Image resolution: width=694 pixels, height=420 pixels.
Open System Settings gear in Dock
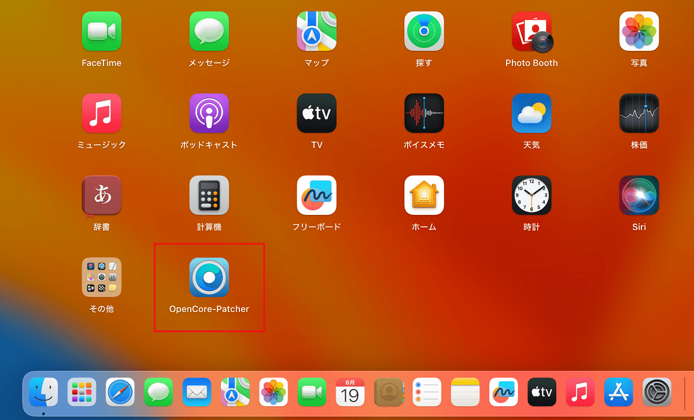tap(657, 392)
